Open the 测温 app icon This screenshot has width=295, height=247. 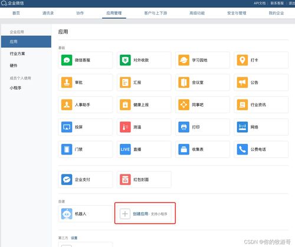click(x=125, y=127)
